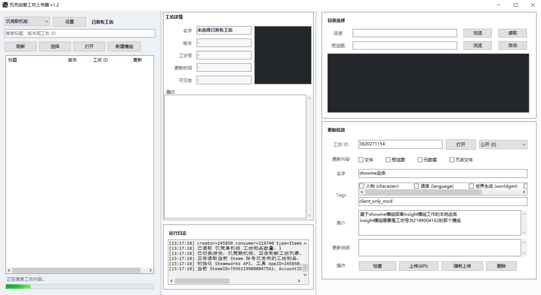Click the client_only_mod tags text field
The height and width of the screenshot is (295, 541).
[x=443, y=201]
